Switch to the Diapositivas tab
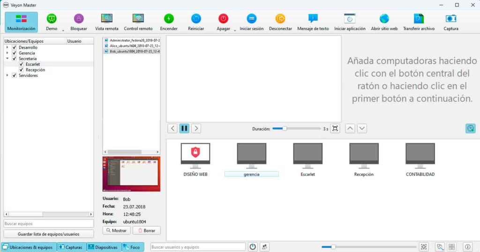The height and width of the screenshot is (252, 480). (104, 247)
